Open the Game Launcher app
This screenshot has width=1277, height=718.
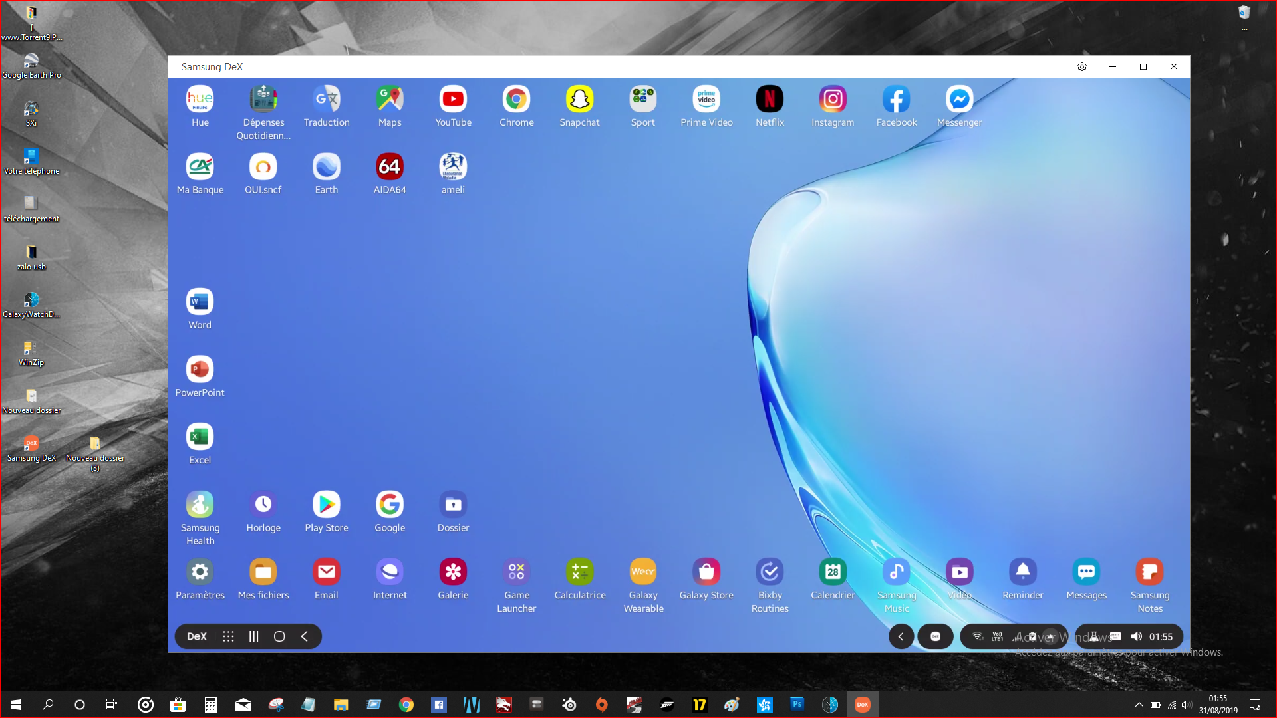(516, 572)
